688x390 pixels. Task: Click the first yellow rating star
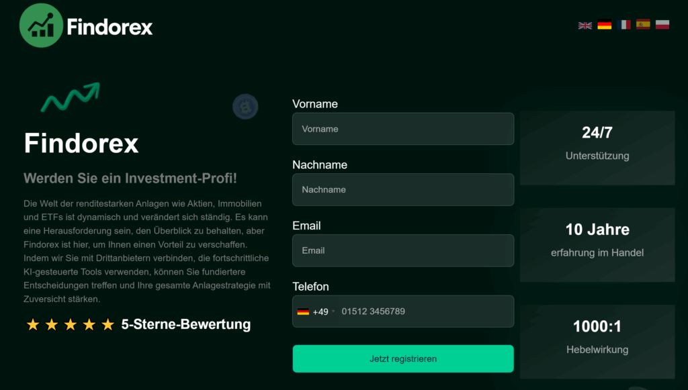coord(32,325)
